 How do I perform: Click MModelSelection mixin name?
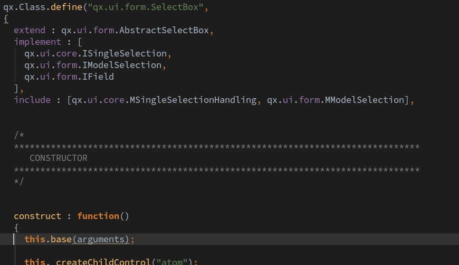365,100
